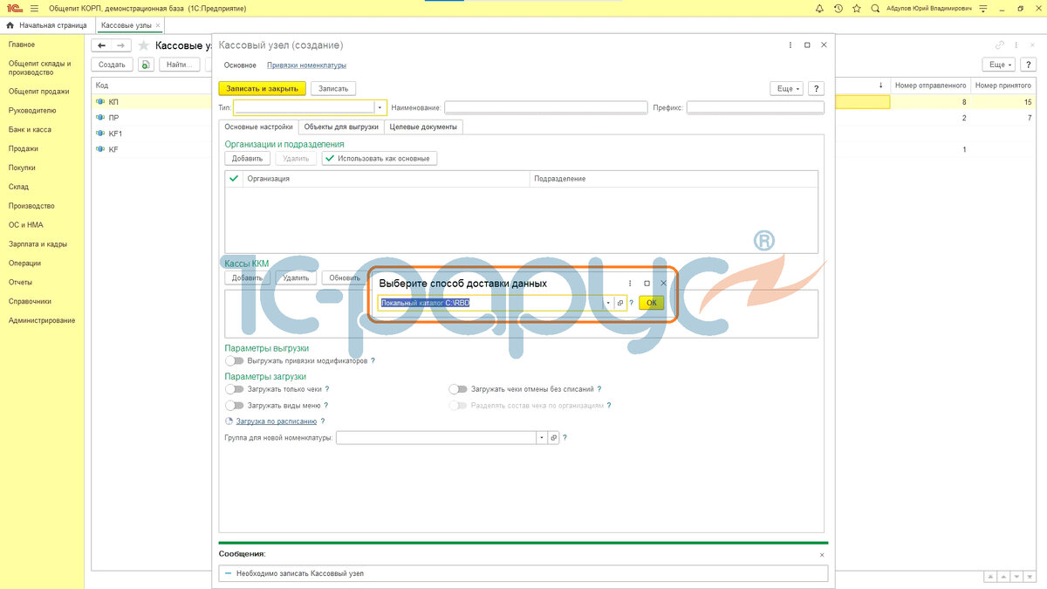Click into the Префикс field
This screenshot has height=589, width=1047.
[x=755, y=107]
